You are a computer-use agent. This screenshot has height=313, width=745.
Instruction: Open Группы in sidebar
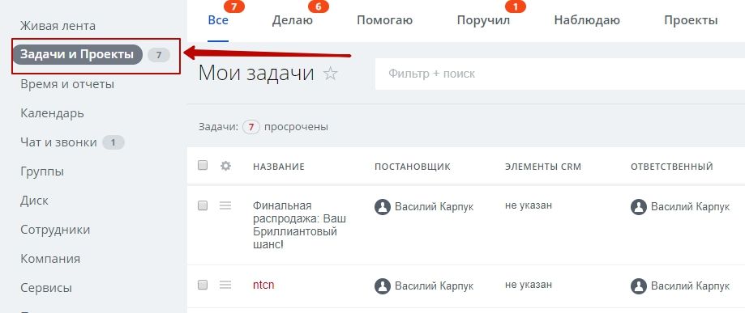pos(42,171)
